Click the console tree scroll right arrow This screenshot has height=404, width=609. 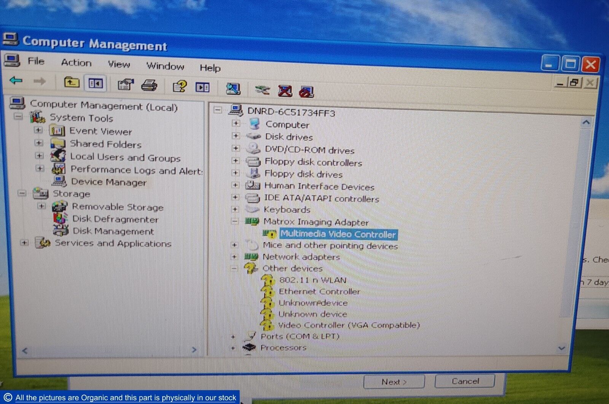194,350
